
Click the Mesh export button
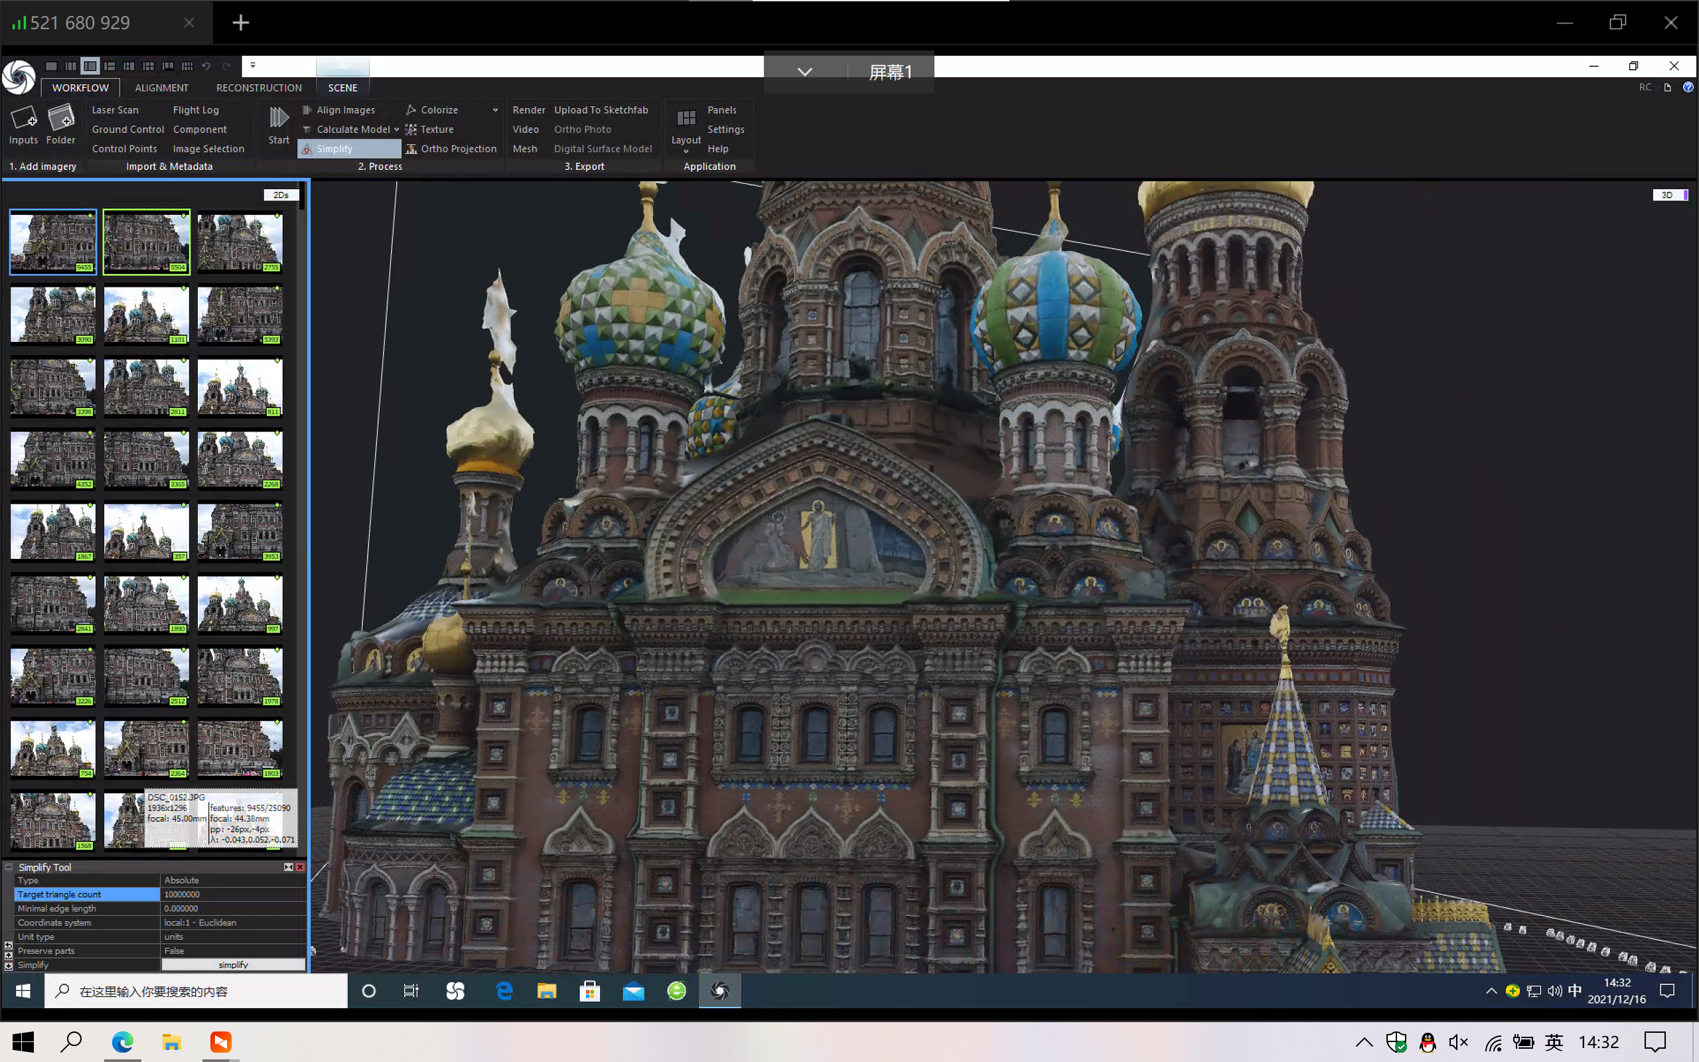[524, 149]
